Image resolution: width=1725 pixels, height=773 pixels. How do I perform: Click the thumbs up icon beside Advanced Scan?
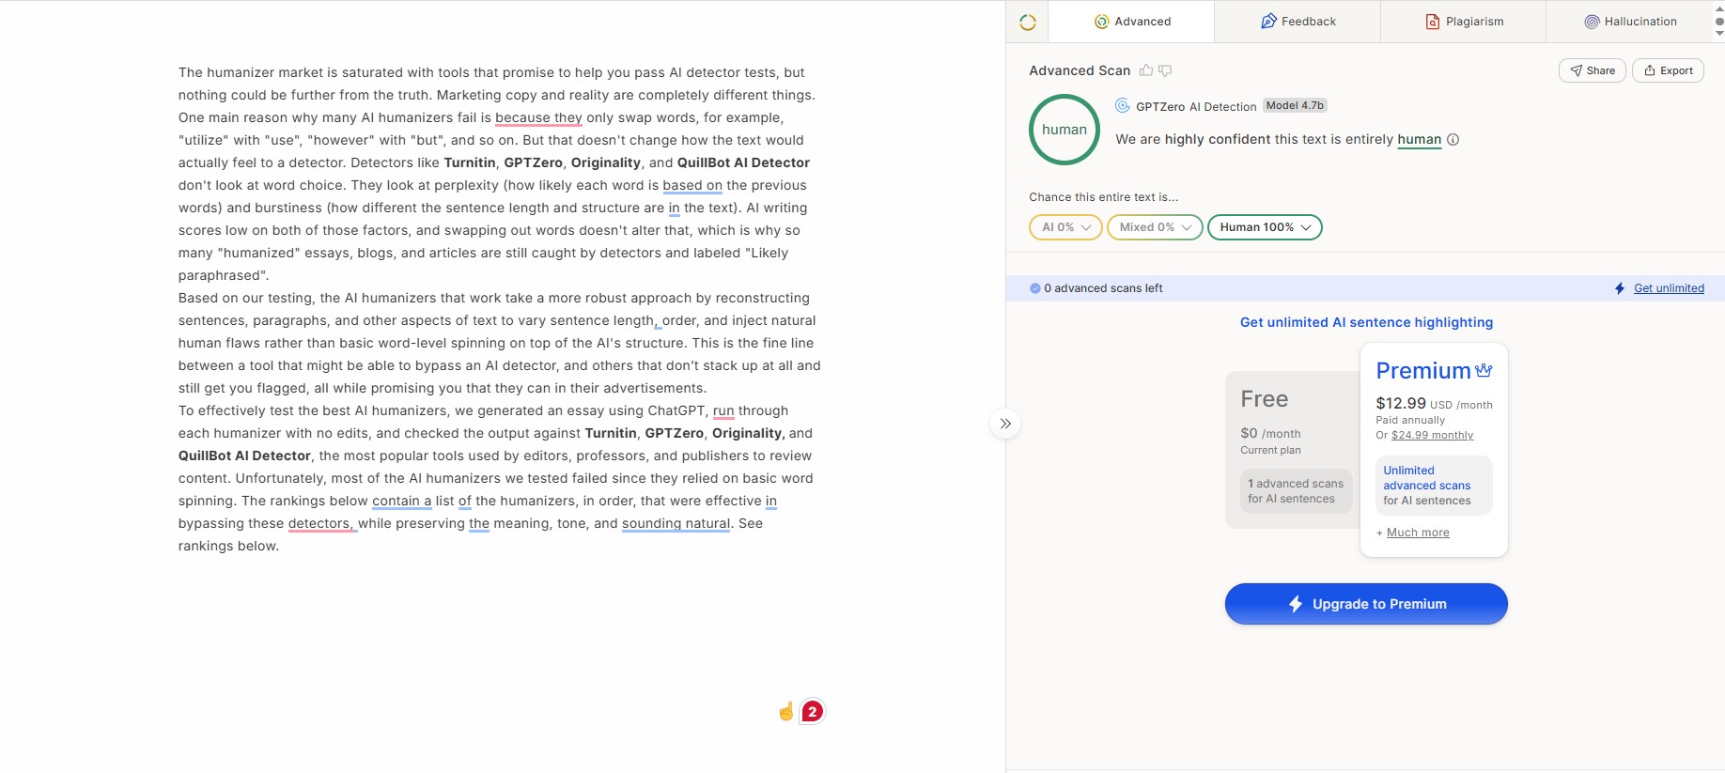pos(1146,70)
